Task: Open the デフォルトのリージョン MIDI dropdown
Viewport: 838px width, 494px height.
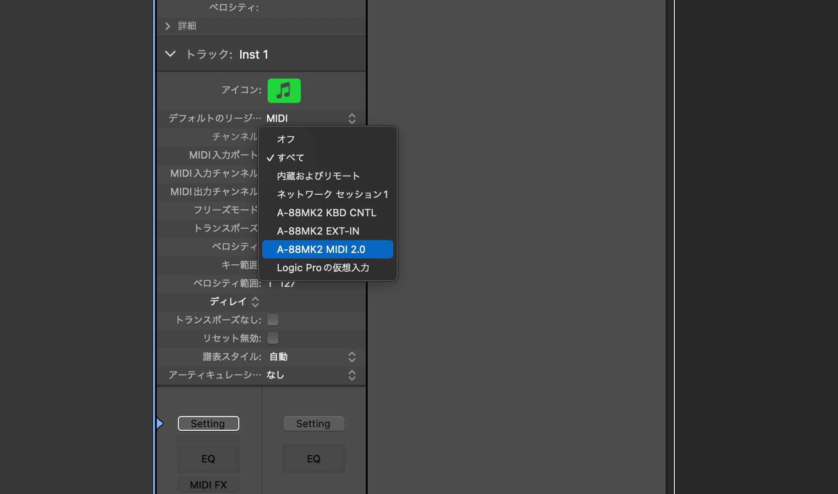Action: click(x=310, y=119)
